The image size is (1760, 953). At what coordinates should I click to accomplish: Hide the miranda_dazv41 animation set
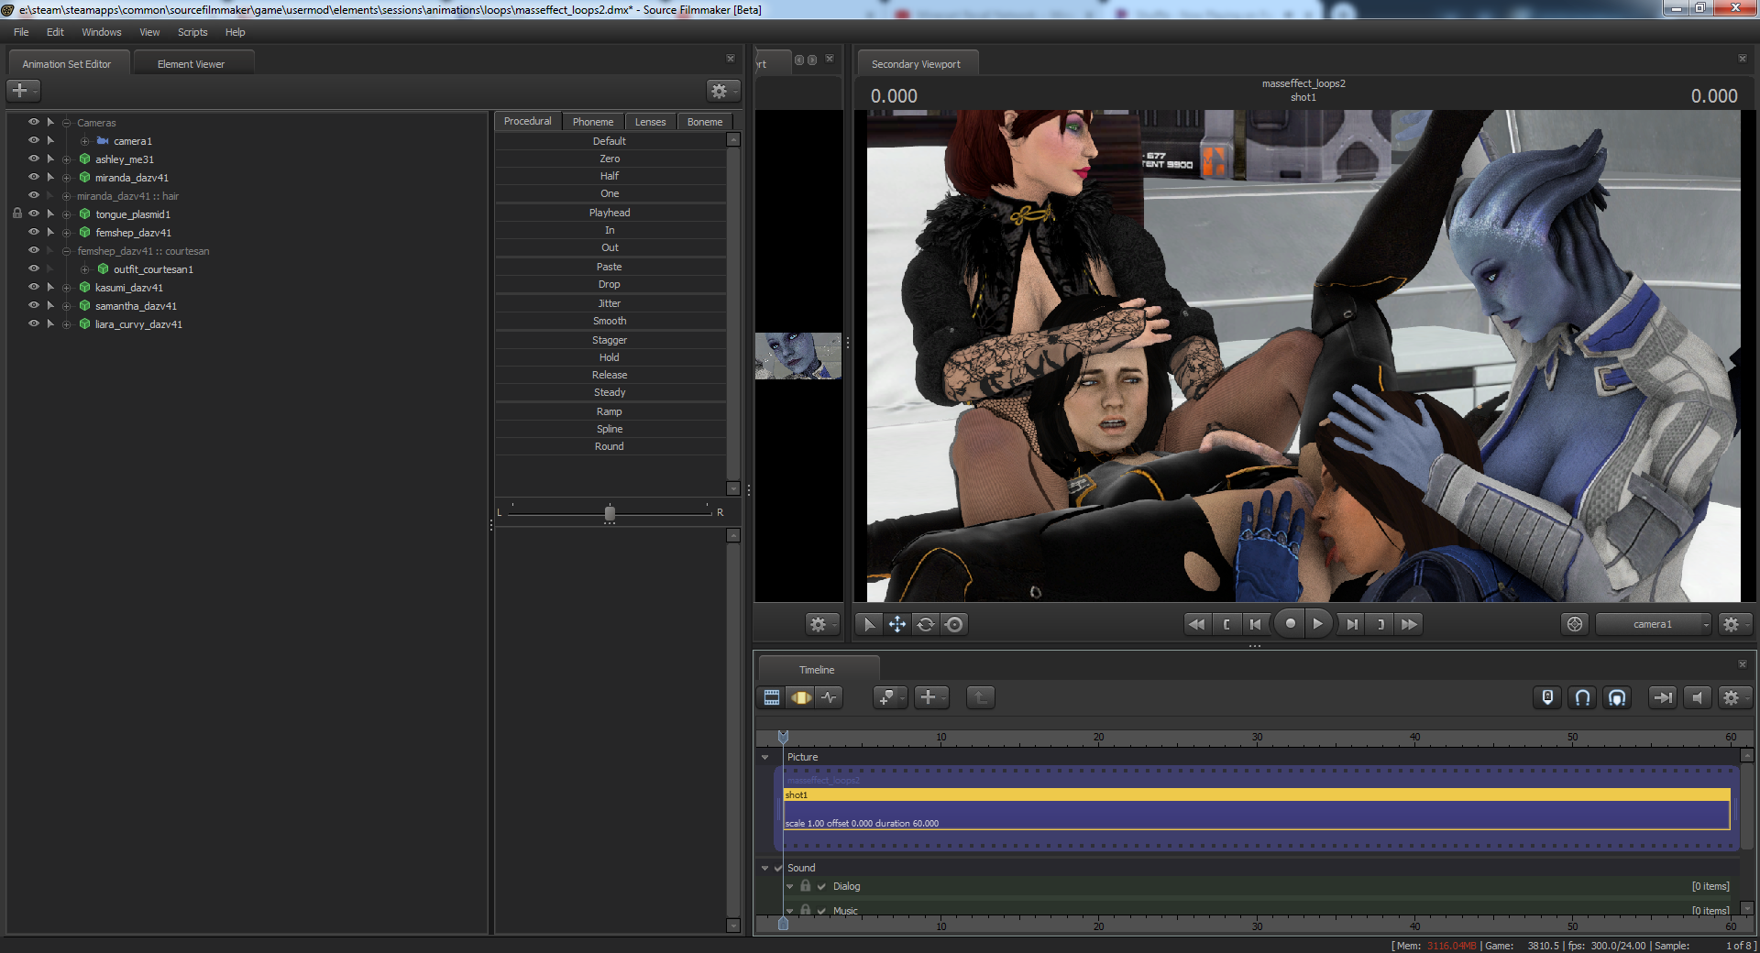(34, 177)
